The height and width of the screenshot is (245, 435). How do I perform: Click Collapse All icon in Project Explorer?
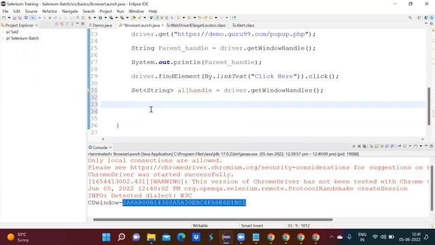pos(56,24)
